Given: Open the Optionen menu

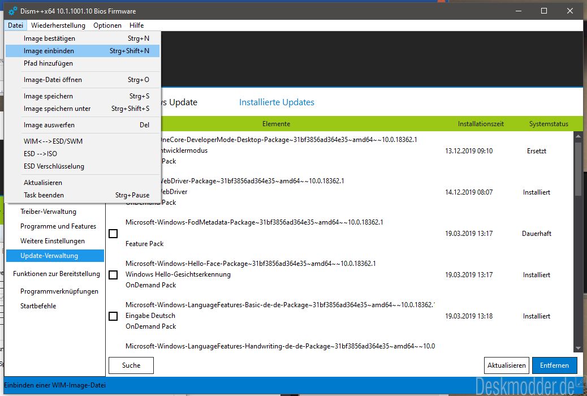Looking at the screenshot, I should tap(107, 25).
